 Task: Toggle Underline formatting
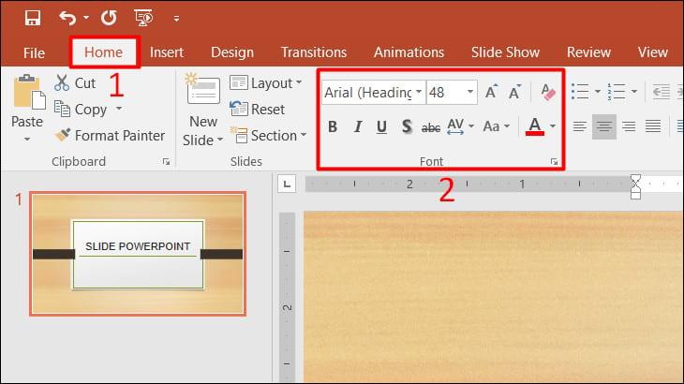(x=381, y=126)
